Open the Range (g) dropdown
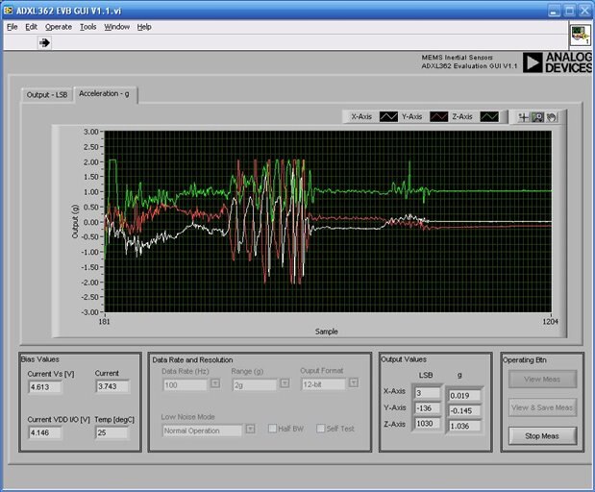 [284, 384]
